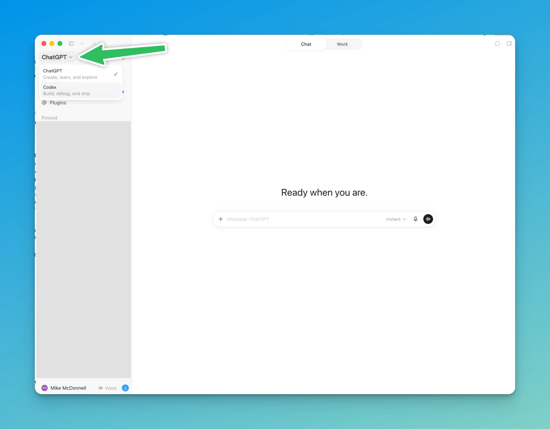
Task: Go back with the left arrow
Action: 82,43
